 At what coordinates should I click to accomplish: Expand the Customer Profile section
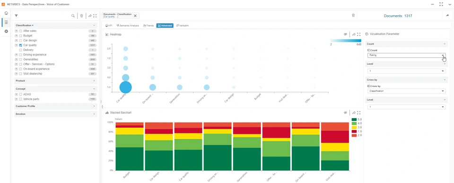coord(94,106)
